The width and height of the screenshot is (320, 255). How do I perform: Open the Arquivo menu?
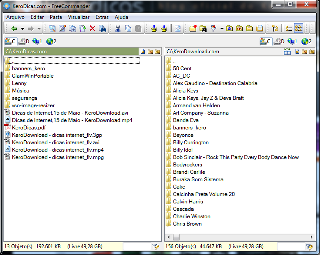pyautogui.click(x=15, y=17)
